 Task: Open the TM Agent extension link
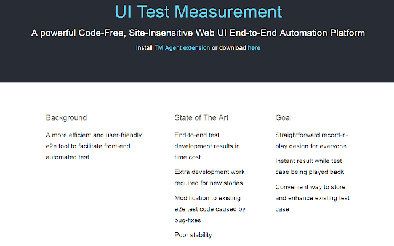click(182, 48)
